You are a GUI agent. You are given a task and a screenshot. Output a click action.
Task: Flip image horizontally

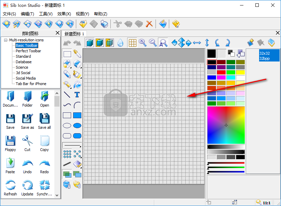coord(197,43)
